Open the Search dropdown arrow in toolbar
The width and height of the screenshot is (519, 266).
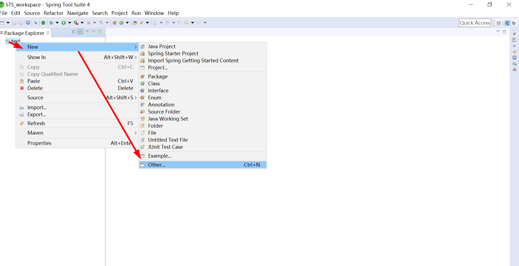[x=147, y=23]
